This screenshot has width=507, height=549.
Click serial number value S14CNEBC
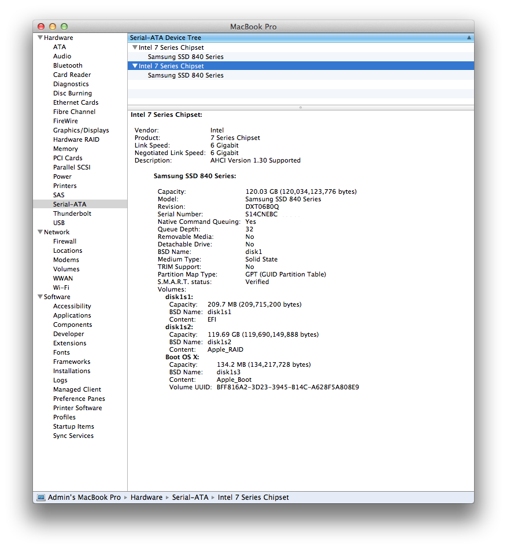pos(261,214)
